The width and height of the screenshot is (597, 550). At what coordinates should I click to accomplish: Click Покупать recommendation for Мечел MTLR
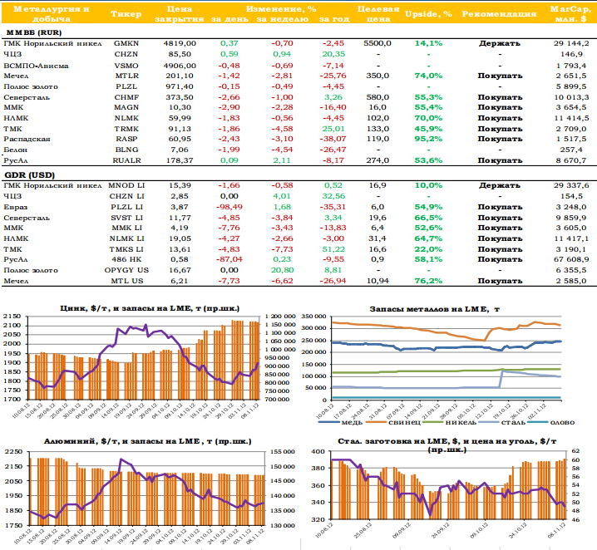[500, 76]
